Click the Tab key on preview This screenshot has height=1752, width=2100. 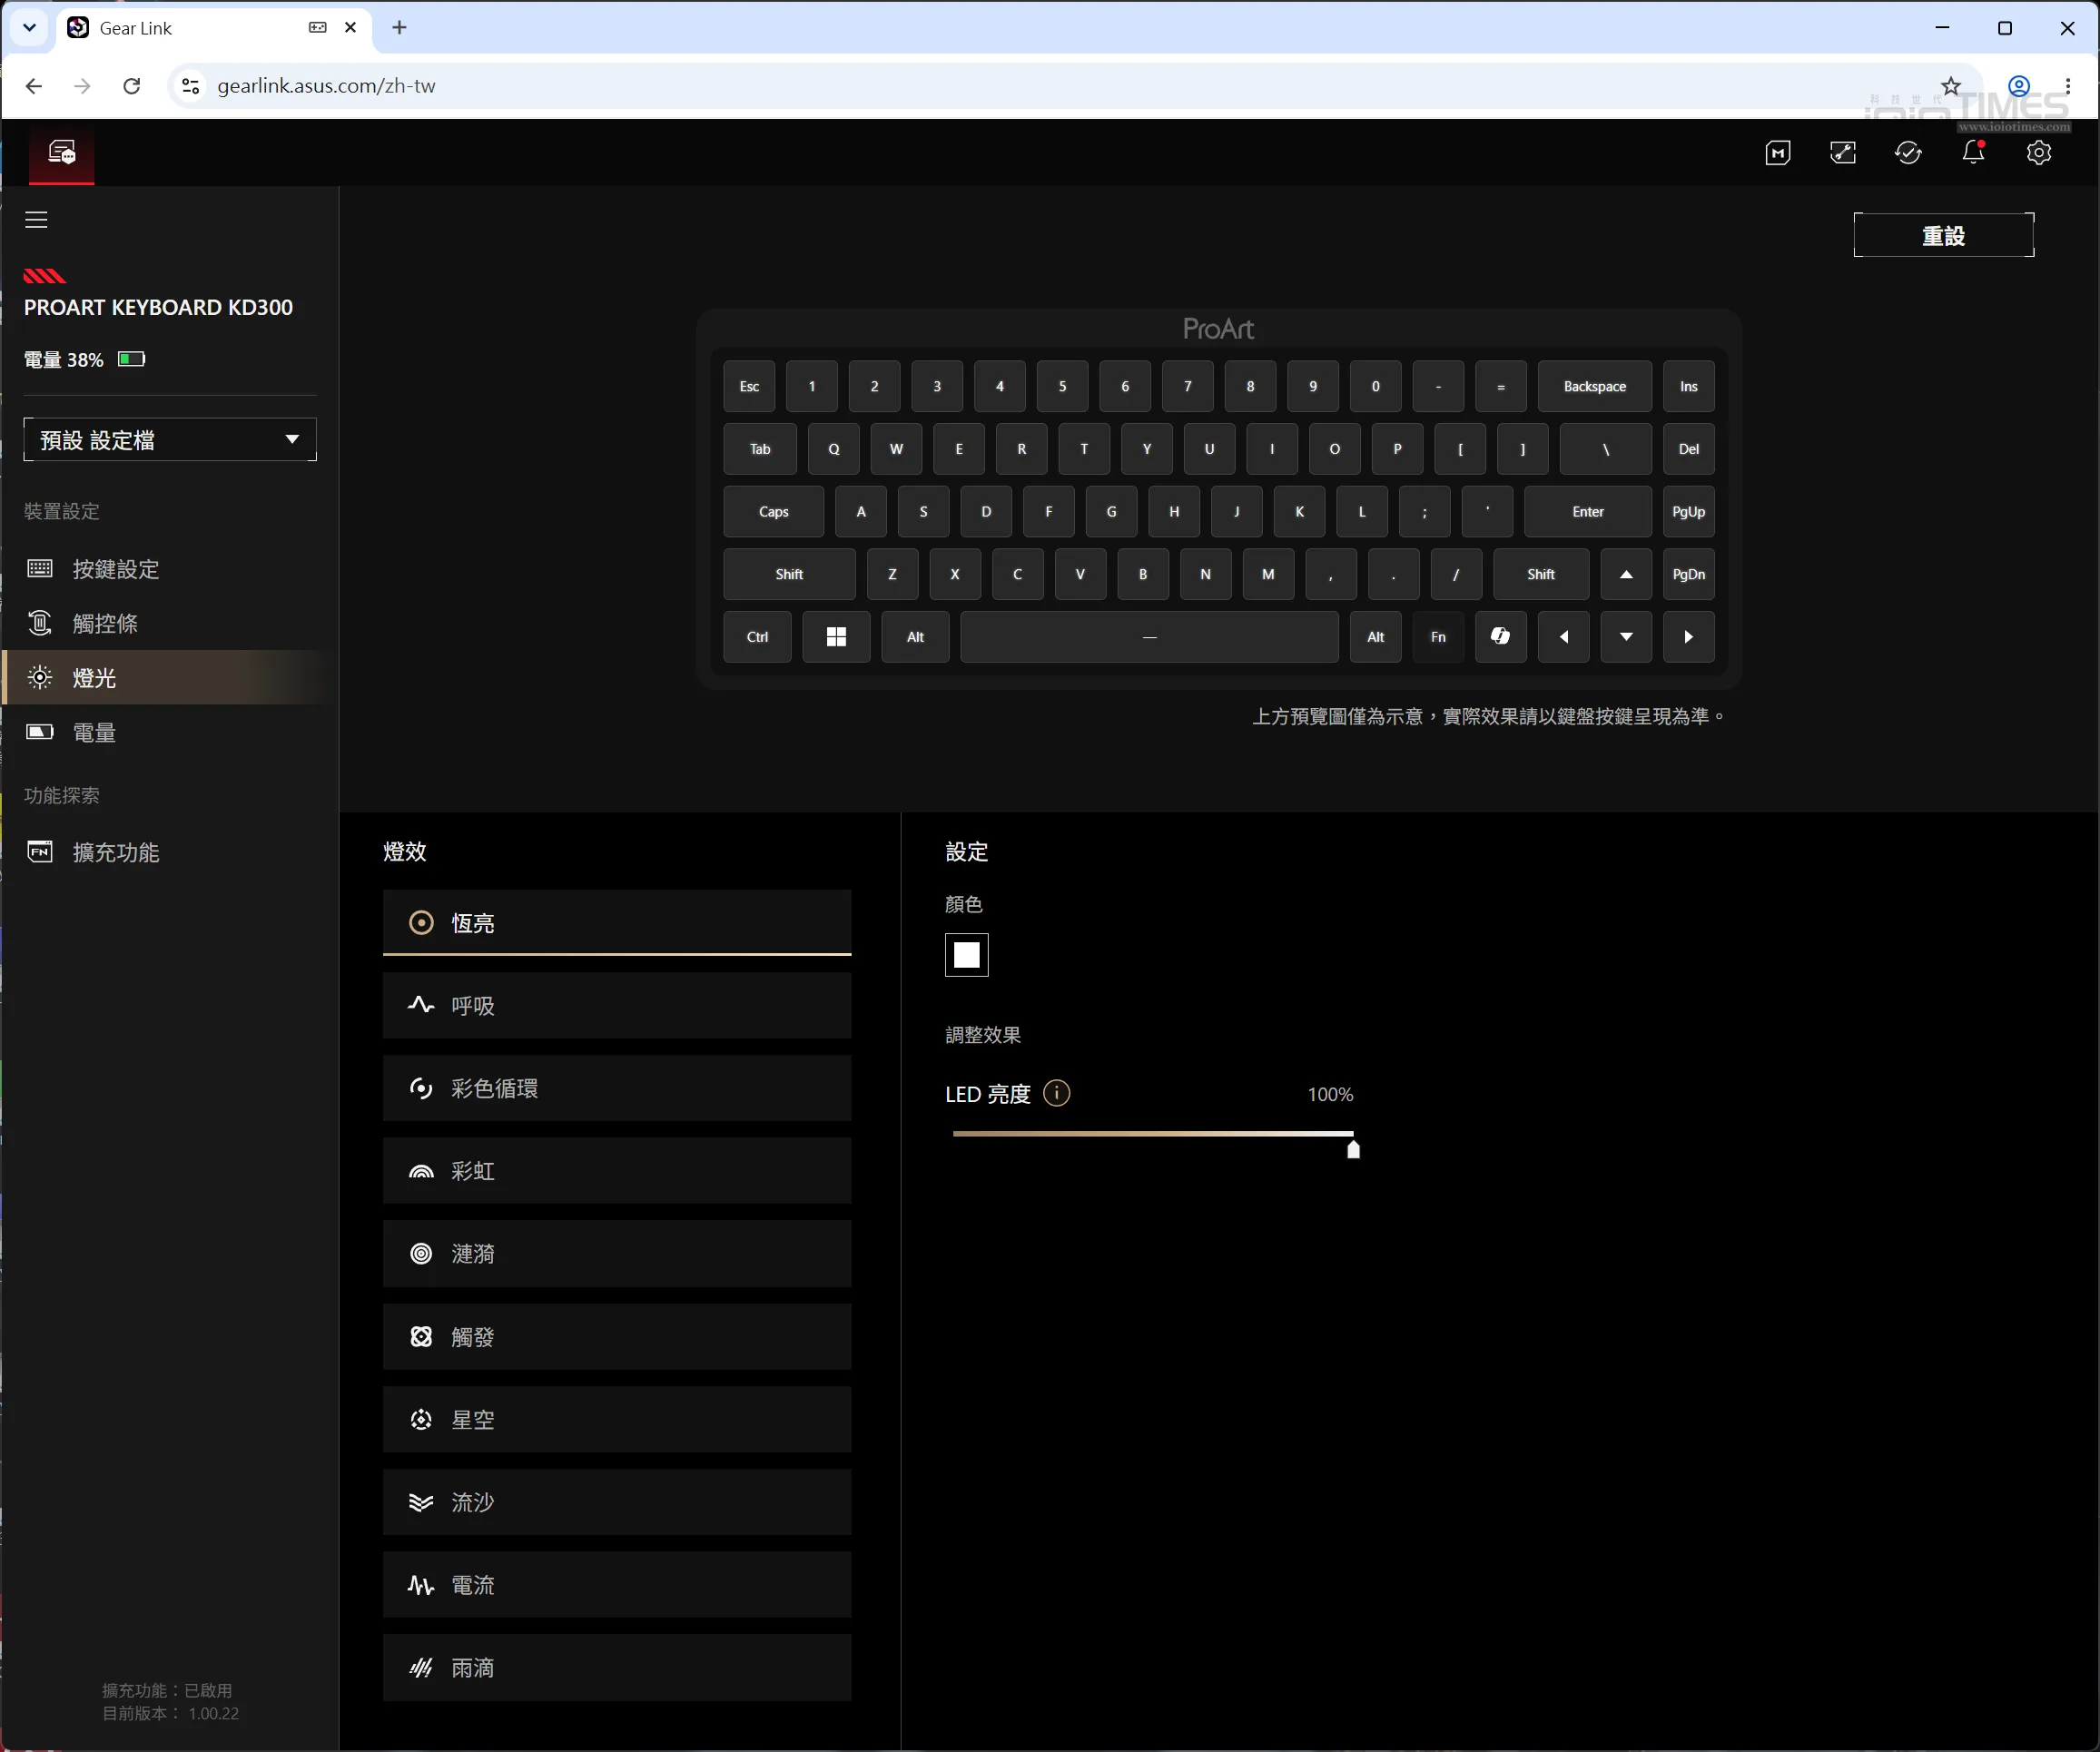760,449
